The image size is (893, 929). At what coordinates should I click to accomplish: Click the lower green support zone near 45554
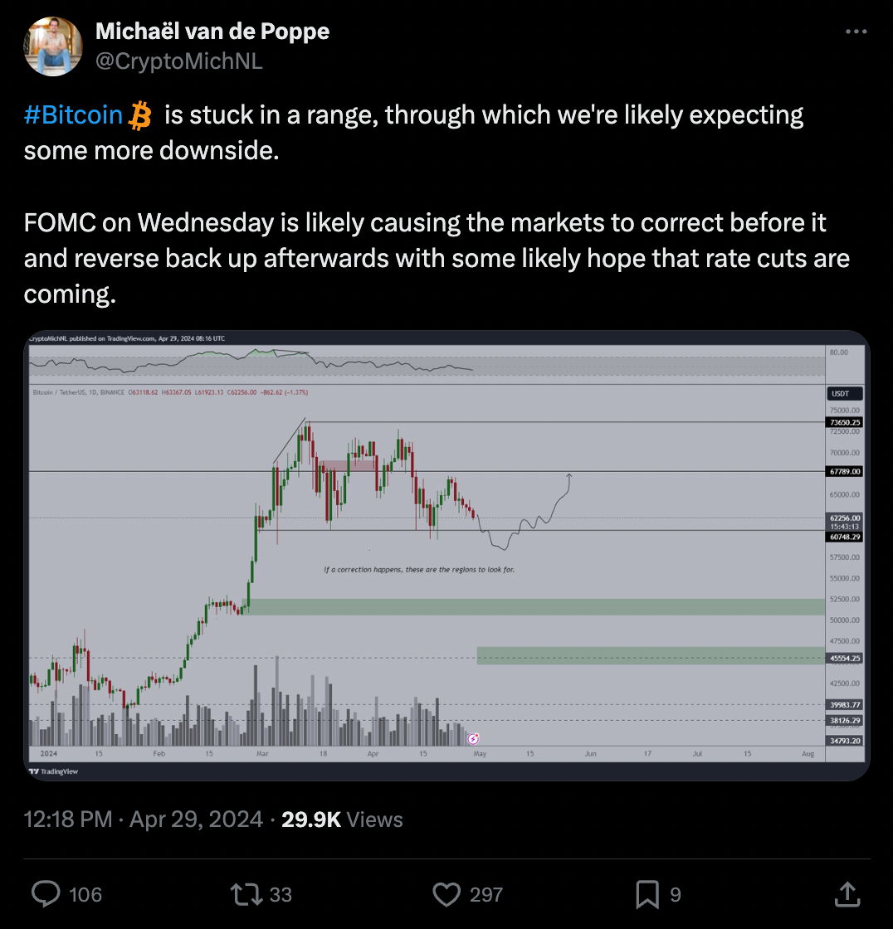647,655
